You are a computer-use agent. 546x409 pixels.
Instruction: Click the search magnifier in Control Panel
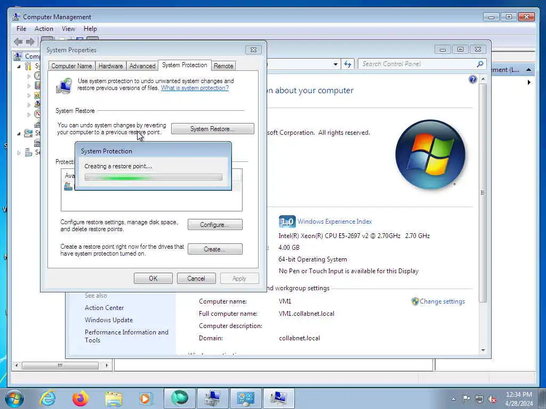(480, 64)
